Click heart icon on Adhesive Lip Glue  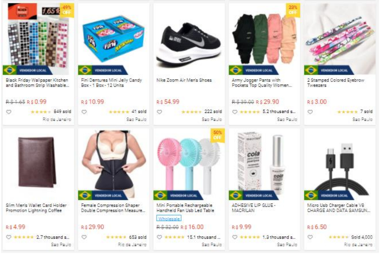(x=235, y=237)
